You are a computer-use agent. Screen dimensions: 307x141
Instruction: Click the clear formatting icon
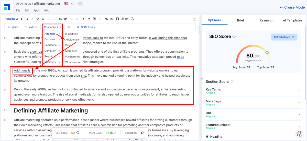(x=133, y=19)
